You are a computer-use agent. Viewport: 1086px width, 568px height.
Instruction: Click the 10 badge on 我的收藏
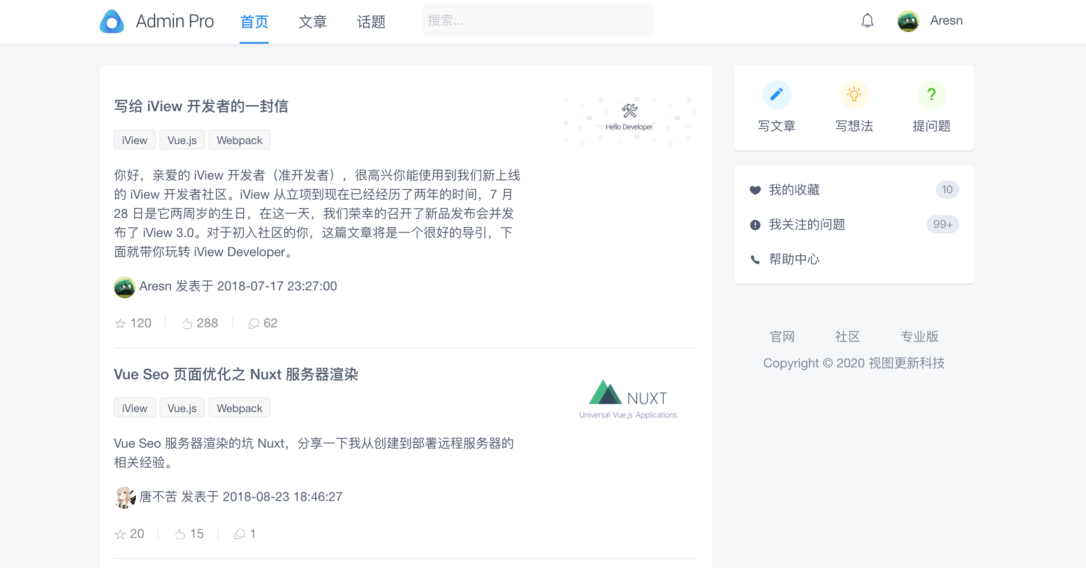coord(947,190)
